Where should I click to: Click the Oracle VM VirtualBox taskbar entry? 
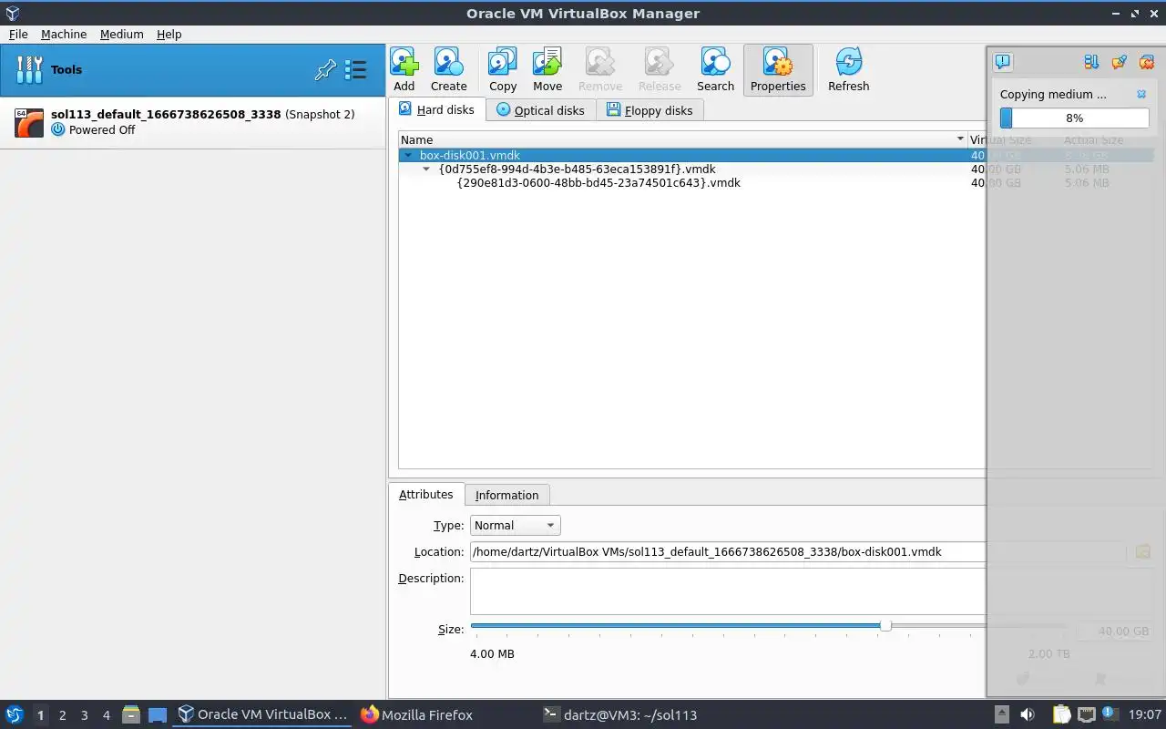point(262,714)
